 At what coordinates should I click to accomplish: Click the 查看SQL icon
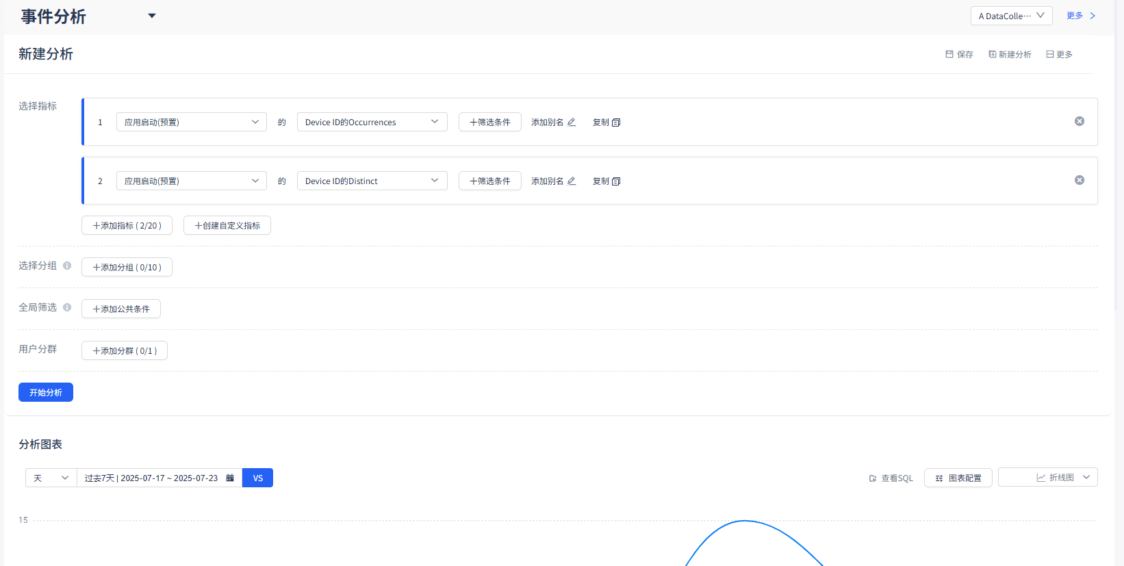pyautogui.click(x=873, y=478)
